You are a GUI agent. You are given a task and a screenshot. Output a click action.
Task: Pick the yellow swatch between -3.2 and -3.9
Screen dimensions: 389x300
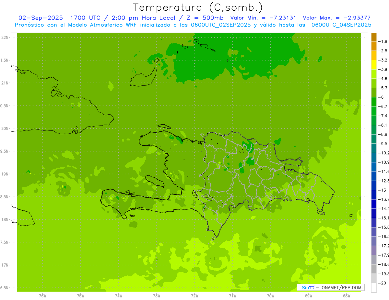(374, 65)
